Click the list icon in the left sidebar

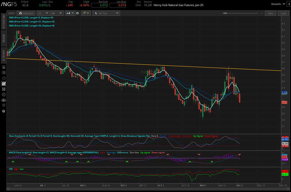[3, 72]
